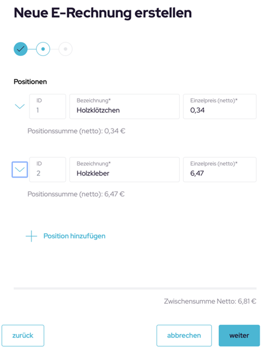Viewport: 270px width, 350px height.
Task: Click the plus icon to add position
Action: pyautogui.click(x=32, y=236)
